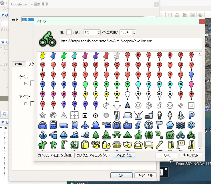Select the parking P icon
211x184 pixels.
pos(192,115)
